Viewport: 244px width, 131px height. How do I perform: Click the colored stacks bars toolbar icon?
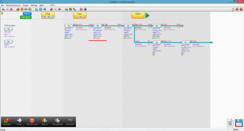pos(26,9)
